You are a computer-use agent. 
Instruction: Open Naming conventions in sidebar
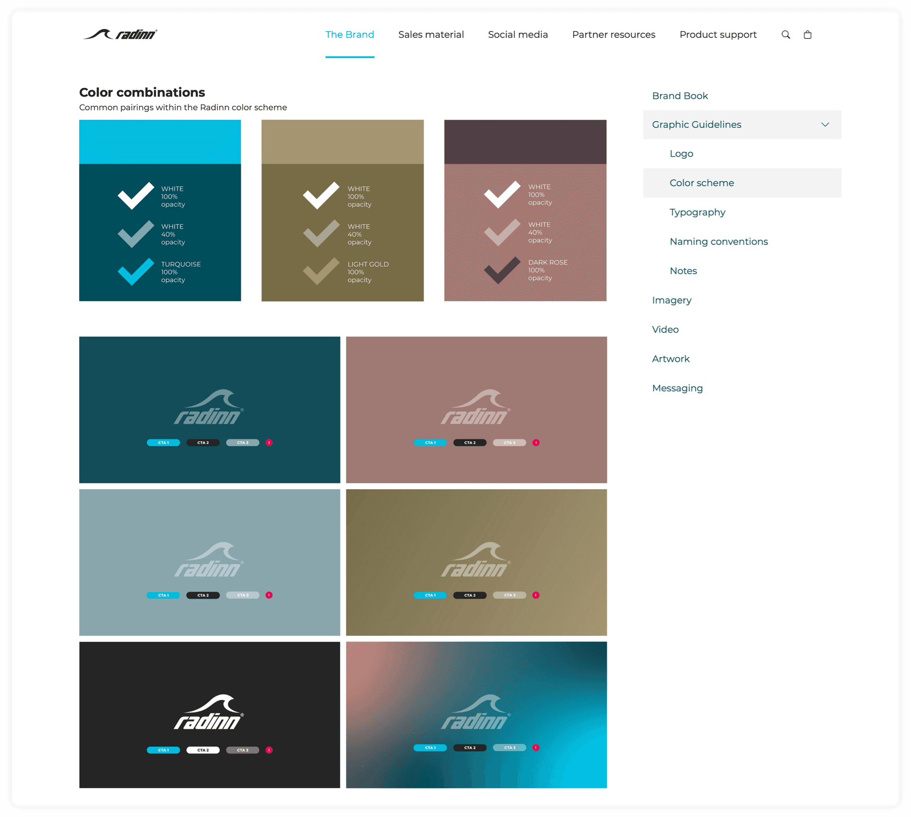point(718,241)
